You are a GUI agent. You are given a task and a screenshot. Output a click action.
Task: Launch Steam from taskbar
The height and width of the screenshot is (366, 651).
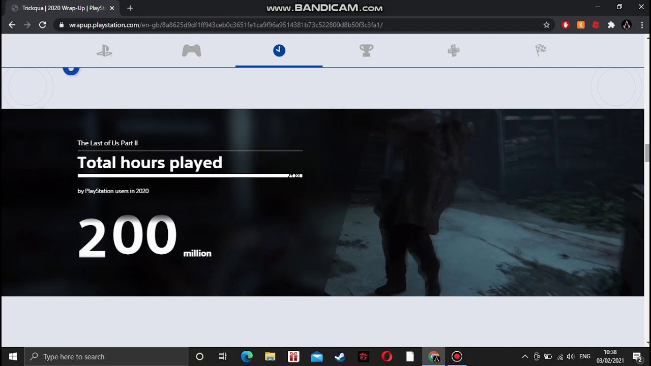click(x=340, y=356)
